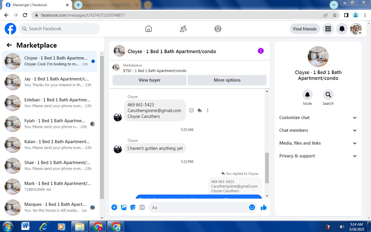Click chat messages scrollbar thumb

coord(267,168)
